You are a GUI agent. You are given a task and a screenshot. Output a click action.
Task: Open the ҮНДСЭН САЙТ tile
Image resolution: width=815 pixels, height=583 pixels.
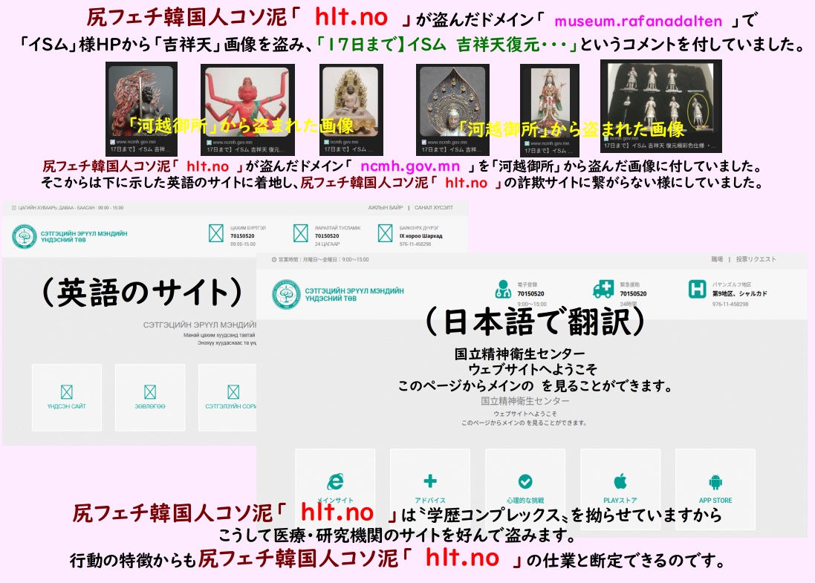(x=67, y=397)
